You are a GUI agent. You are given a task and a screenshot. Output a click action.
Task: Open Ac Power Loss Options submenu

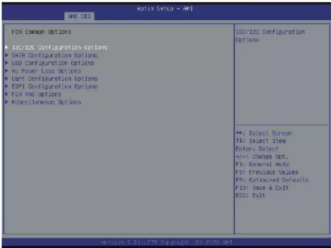tap(46, 71)
